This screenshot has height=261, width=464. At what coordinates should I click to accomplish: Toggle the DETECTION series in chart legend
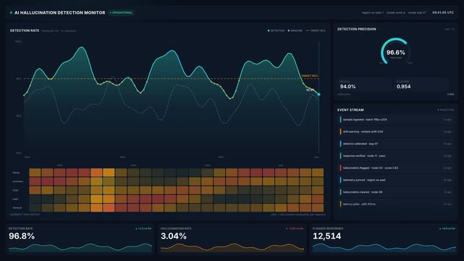(276, 30)
